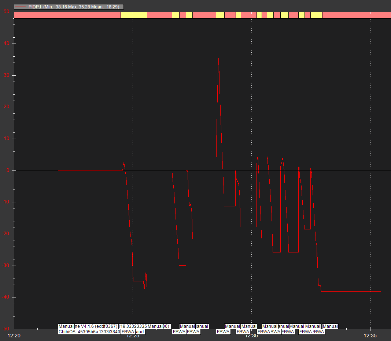Click the leftmost Manual mode label
391x341 pixels.
[66, 326]
